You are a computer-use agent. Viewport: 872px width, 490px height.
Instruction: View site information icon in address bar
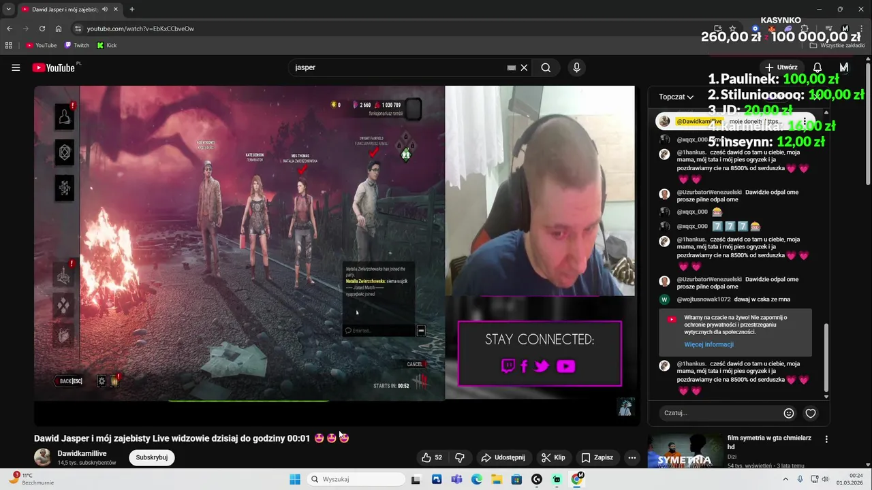78,29
